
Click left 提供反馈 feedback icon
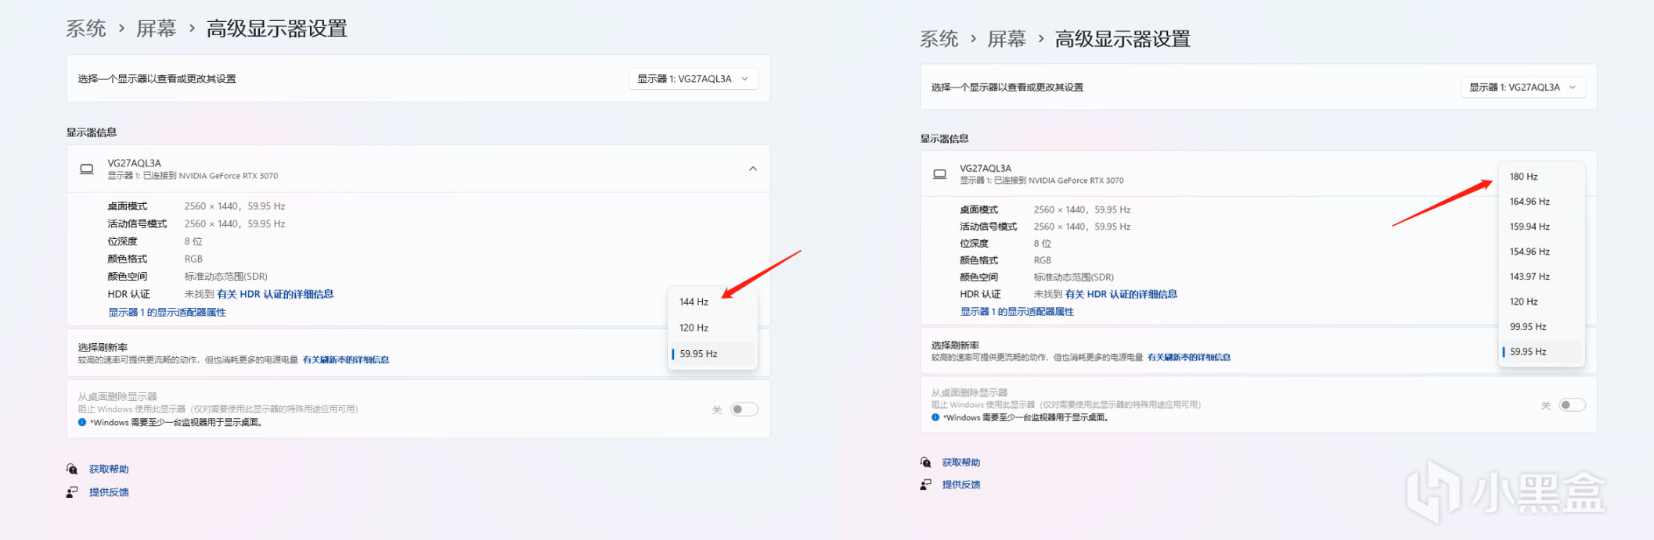click(x=72, y=492)
